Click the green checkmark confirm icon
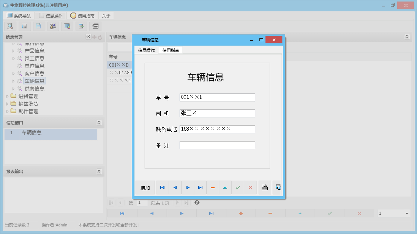 point(238,187)
